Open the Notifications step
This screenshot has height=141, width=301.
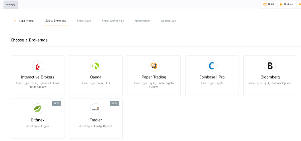[x=142, y=21]
